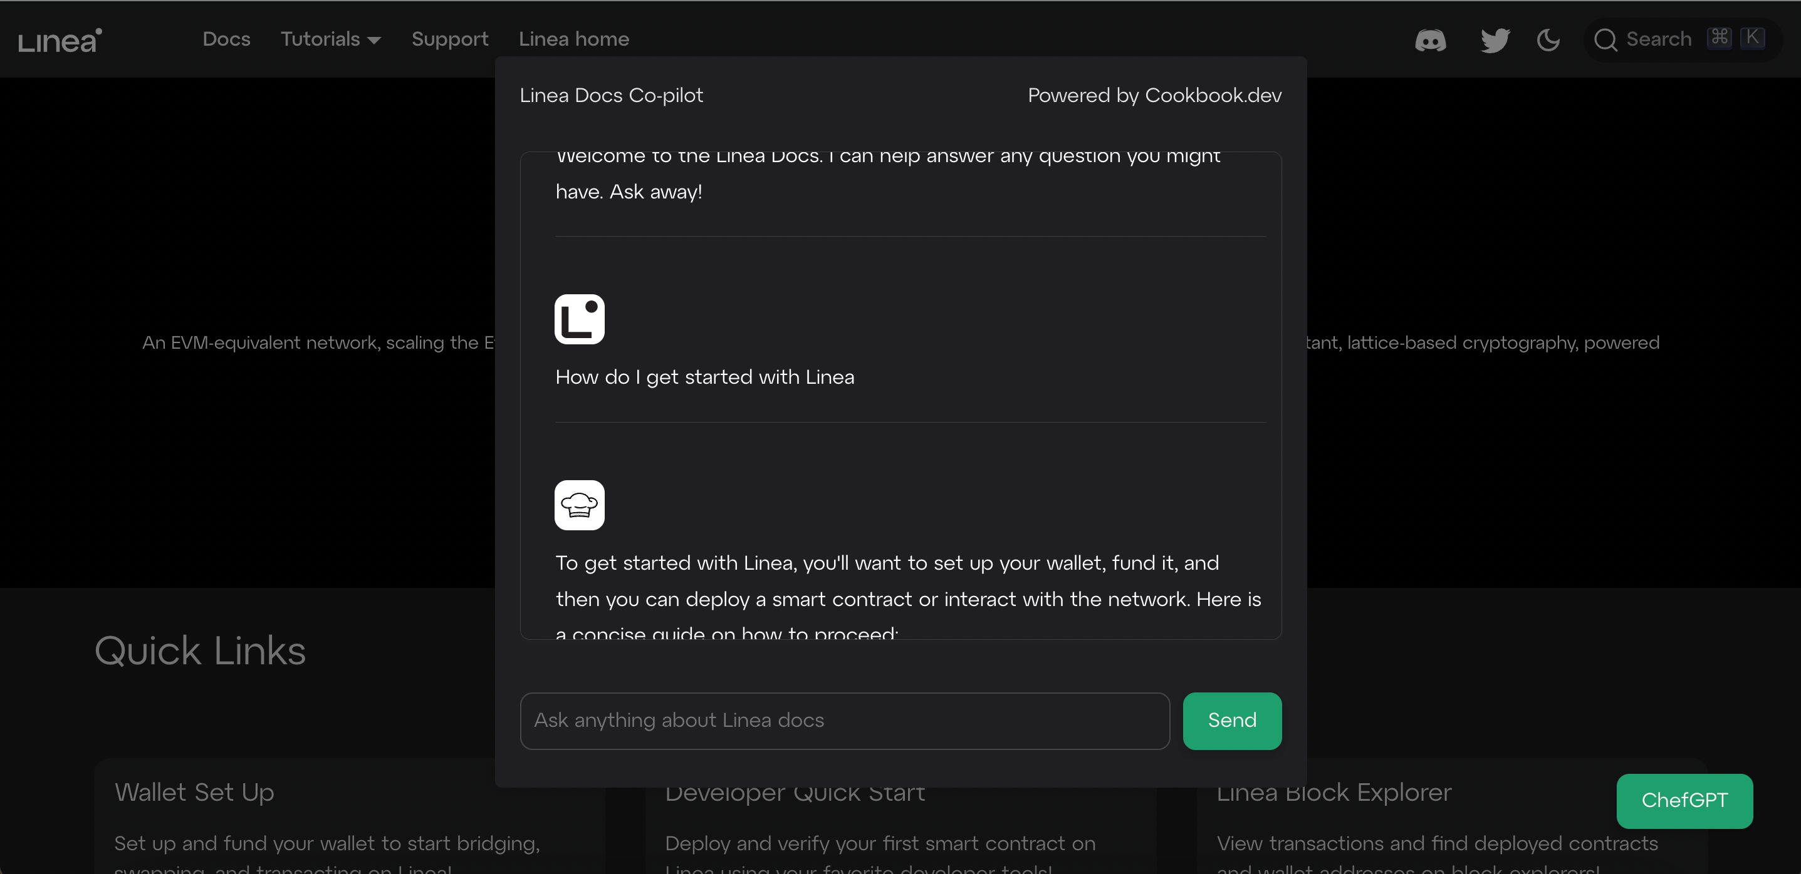Open the Search box in navbar
The image size is (1801, 874).
(x=1682, y=40)
